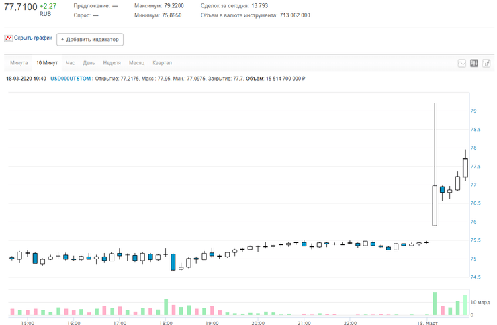Click the last candlestick near 77.5
Image resolution: width=497 pixels, height=325 pixels.
point(465,168)
